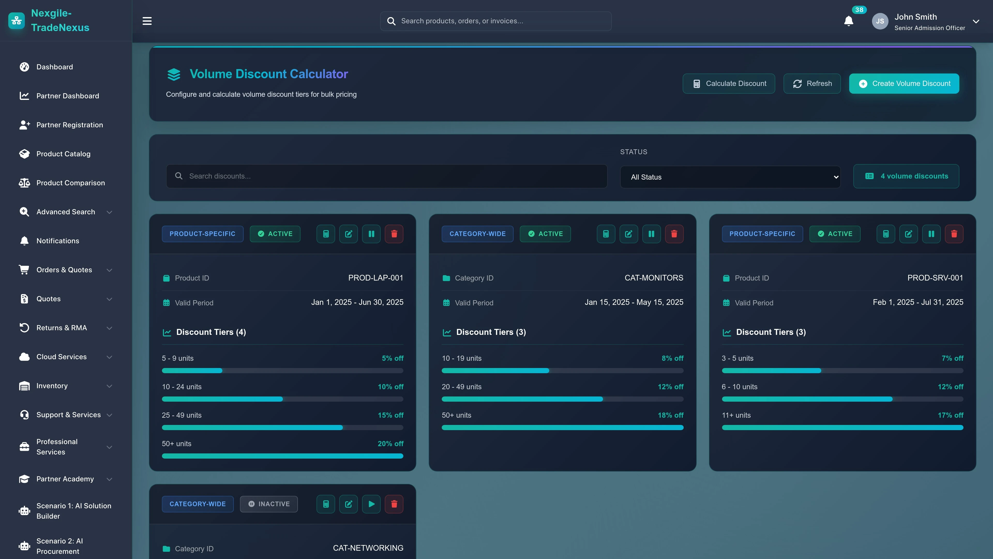993x559 pixels.
Task: Pause the PROD-LAP-001 volume discount
Action: click(x=371, y=234)
